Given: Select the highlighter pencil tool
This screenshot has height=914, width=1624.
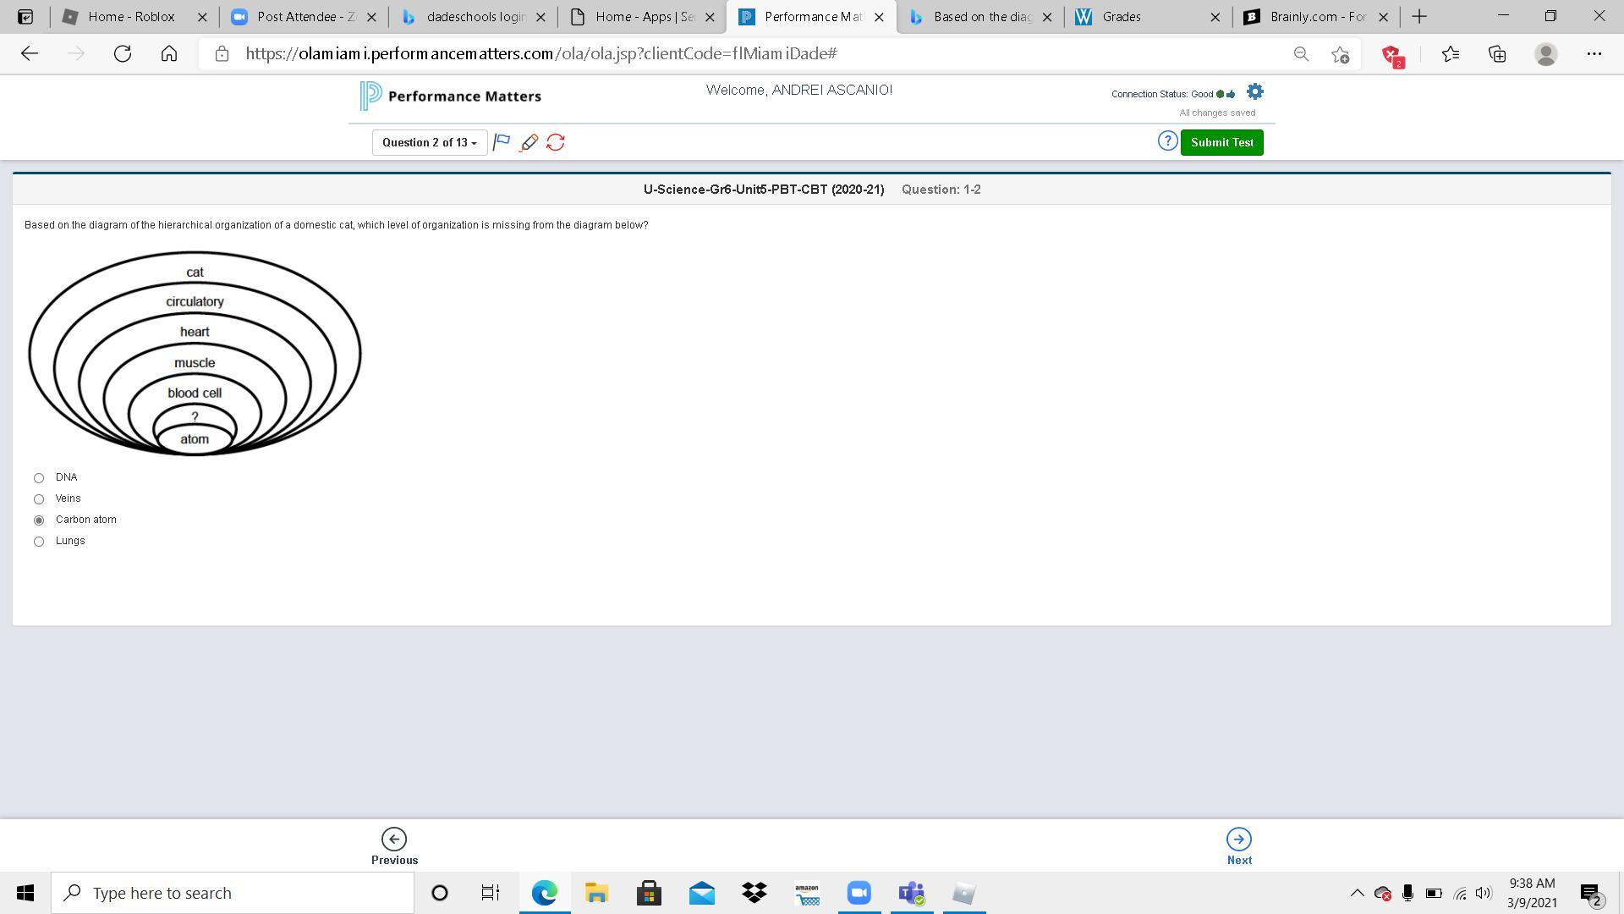Looking at the screenshot, I should [x=529, y=142].
